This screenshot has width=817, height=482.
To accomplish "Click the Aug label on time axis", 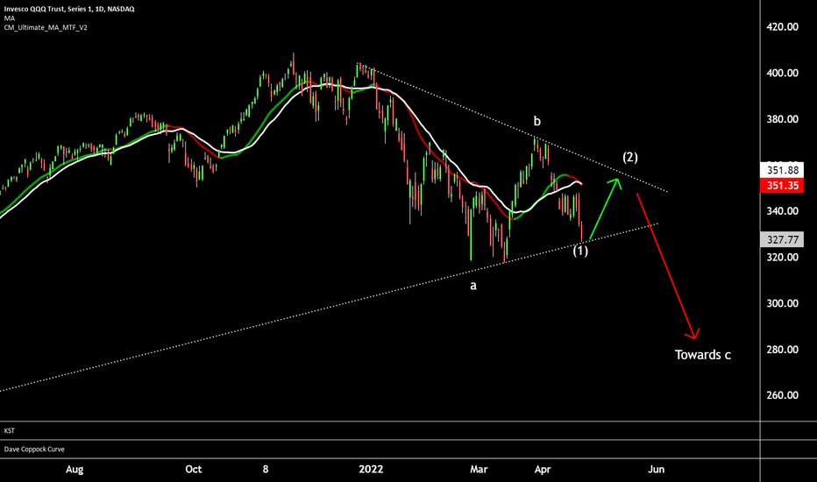I will pos(75,470).
